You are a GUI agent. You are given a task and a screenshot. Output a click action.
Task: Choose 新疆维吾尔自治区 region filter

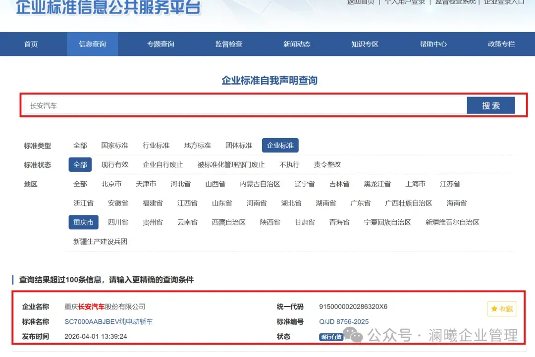coord(452,222)
